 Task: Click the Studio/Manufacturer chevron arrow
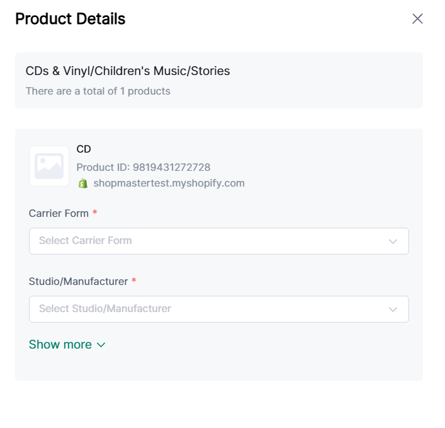coord(393,309)
